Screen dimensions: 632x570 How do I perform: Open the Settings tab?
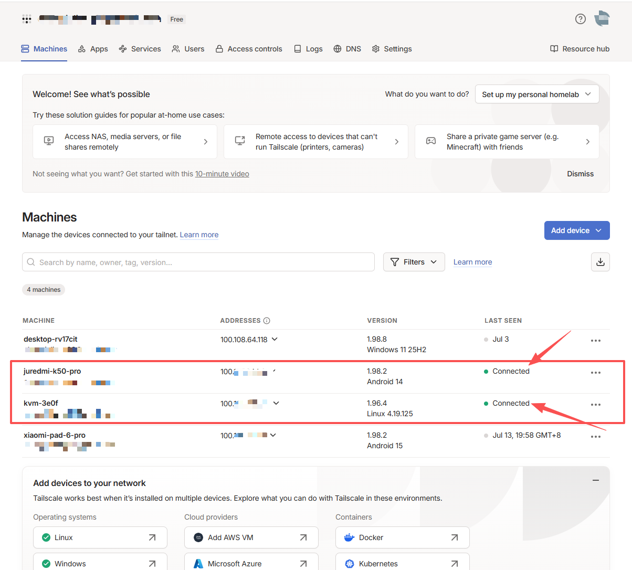click(x=392, y=49)
